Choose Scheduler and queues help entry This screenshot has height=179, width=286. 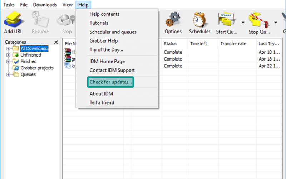tap(113, 32)
